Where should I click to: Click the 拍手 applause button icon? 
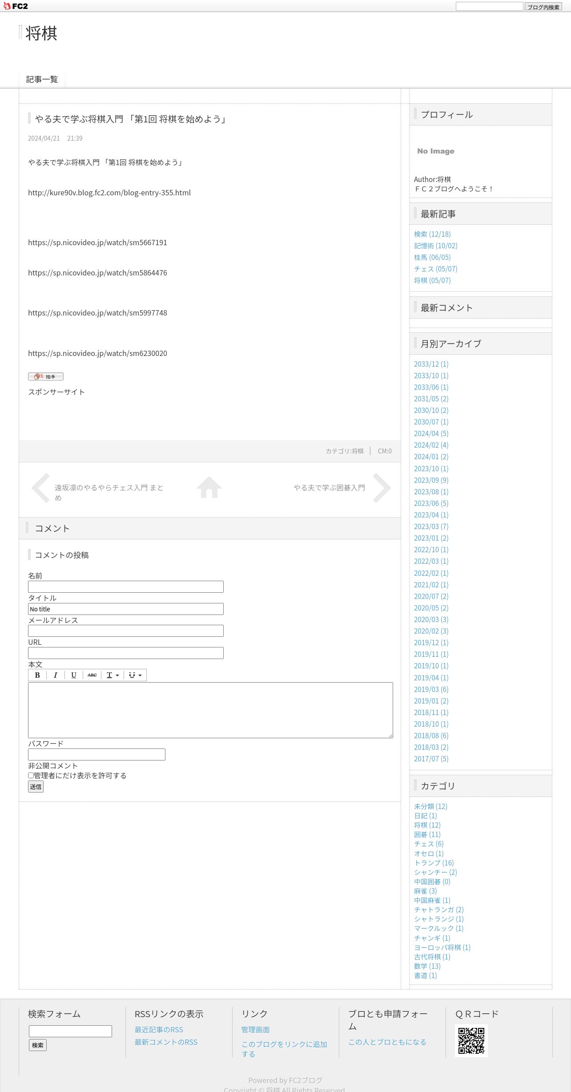click(46, 376)
